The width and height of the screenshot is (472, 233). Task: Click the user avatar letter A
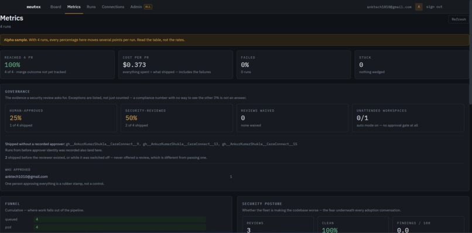pos(419,6)
